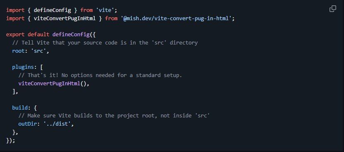Viewport: 344px width, 152px height.
Task: Click the viteConvertPugInHtml() call in plugins
Action: [53, 83]
